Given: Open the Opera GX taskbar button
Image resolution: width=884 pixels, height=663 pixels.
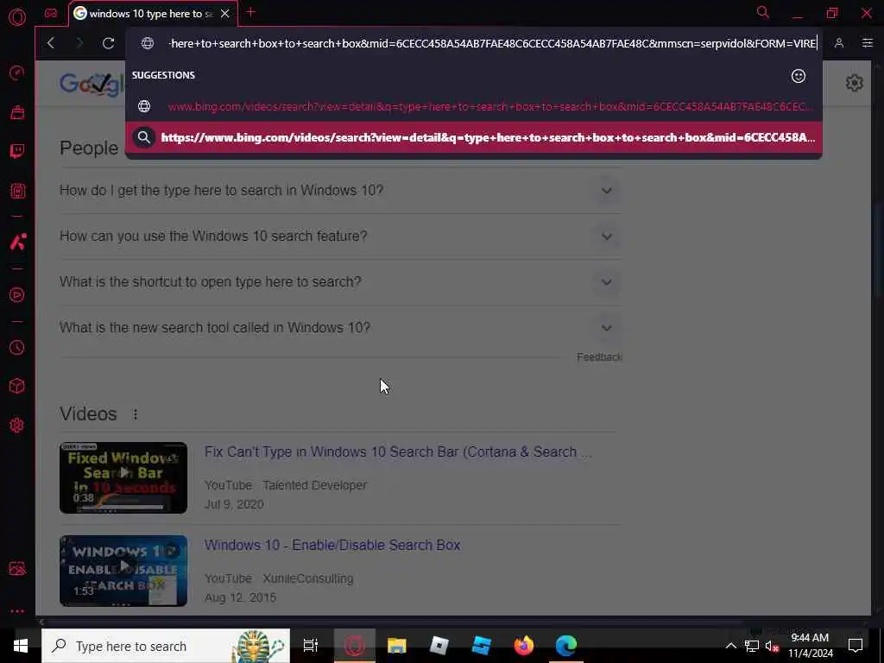Looking at the screenshot, I should click(x=355, y=646).
